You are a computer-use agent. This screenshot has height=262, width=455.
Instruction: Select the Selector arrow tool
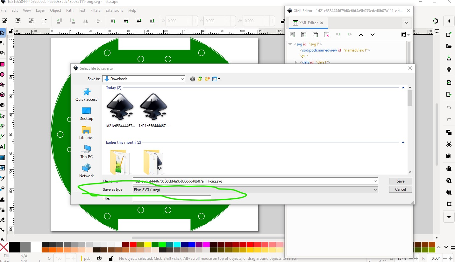pos(2,33)
